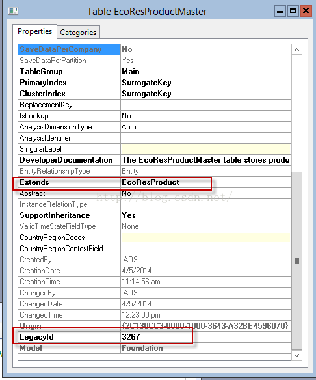The height and width of the screenshot is (380, 316).
Task: Click the Origin GUID value
Action: pyautogui.click(x=205, y=326)
